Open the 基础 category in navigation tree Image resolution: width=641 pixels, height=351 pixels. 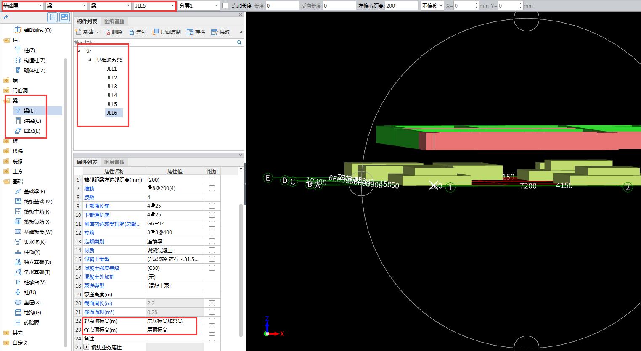(18, 181)
